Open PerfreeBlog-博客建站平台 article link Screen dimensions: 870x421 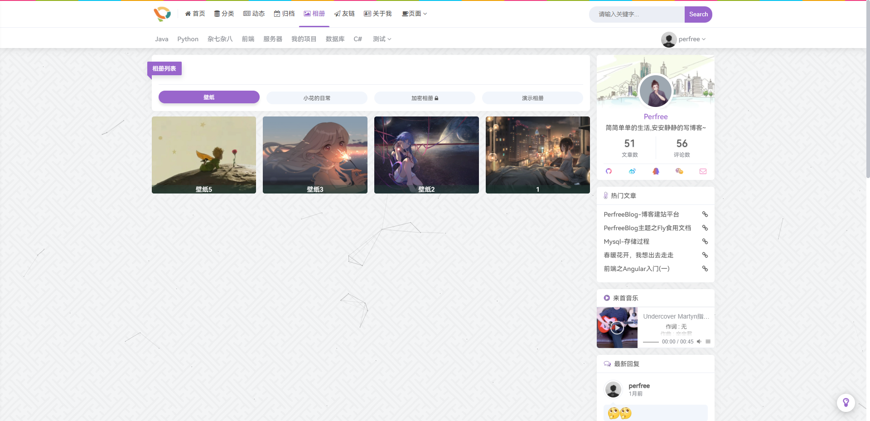coord(641,214)
